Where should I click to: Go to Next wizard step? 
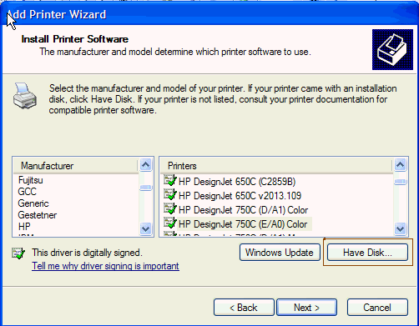[306, 308]
